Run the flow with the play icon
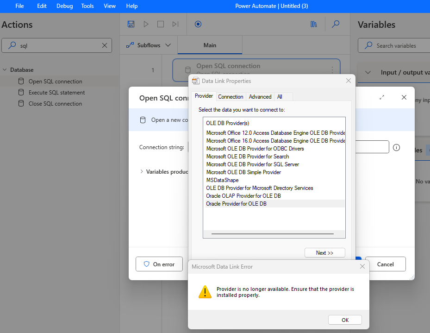The width and height of the screenshot is (430, 333). click(146, 24)
